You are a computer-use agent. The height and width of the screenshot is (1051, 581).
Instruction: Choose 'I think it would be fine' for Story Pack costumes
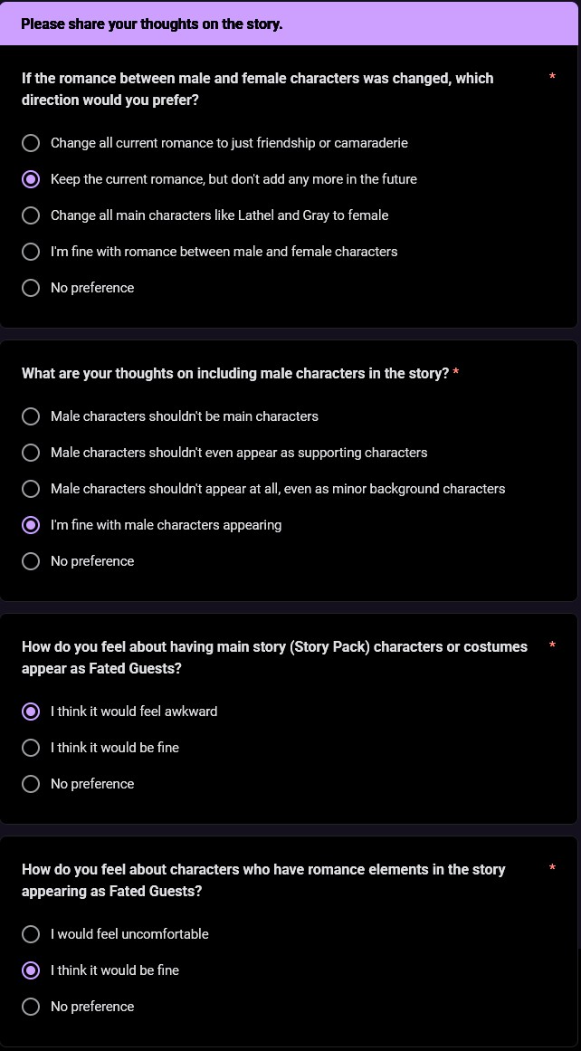coord(31,748)
